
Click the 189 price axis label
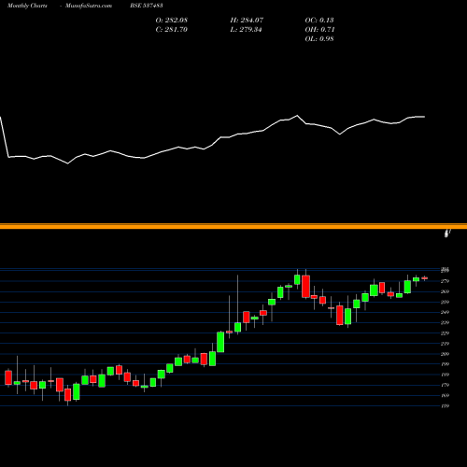[446, 375]
